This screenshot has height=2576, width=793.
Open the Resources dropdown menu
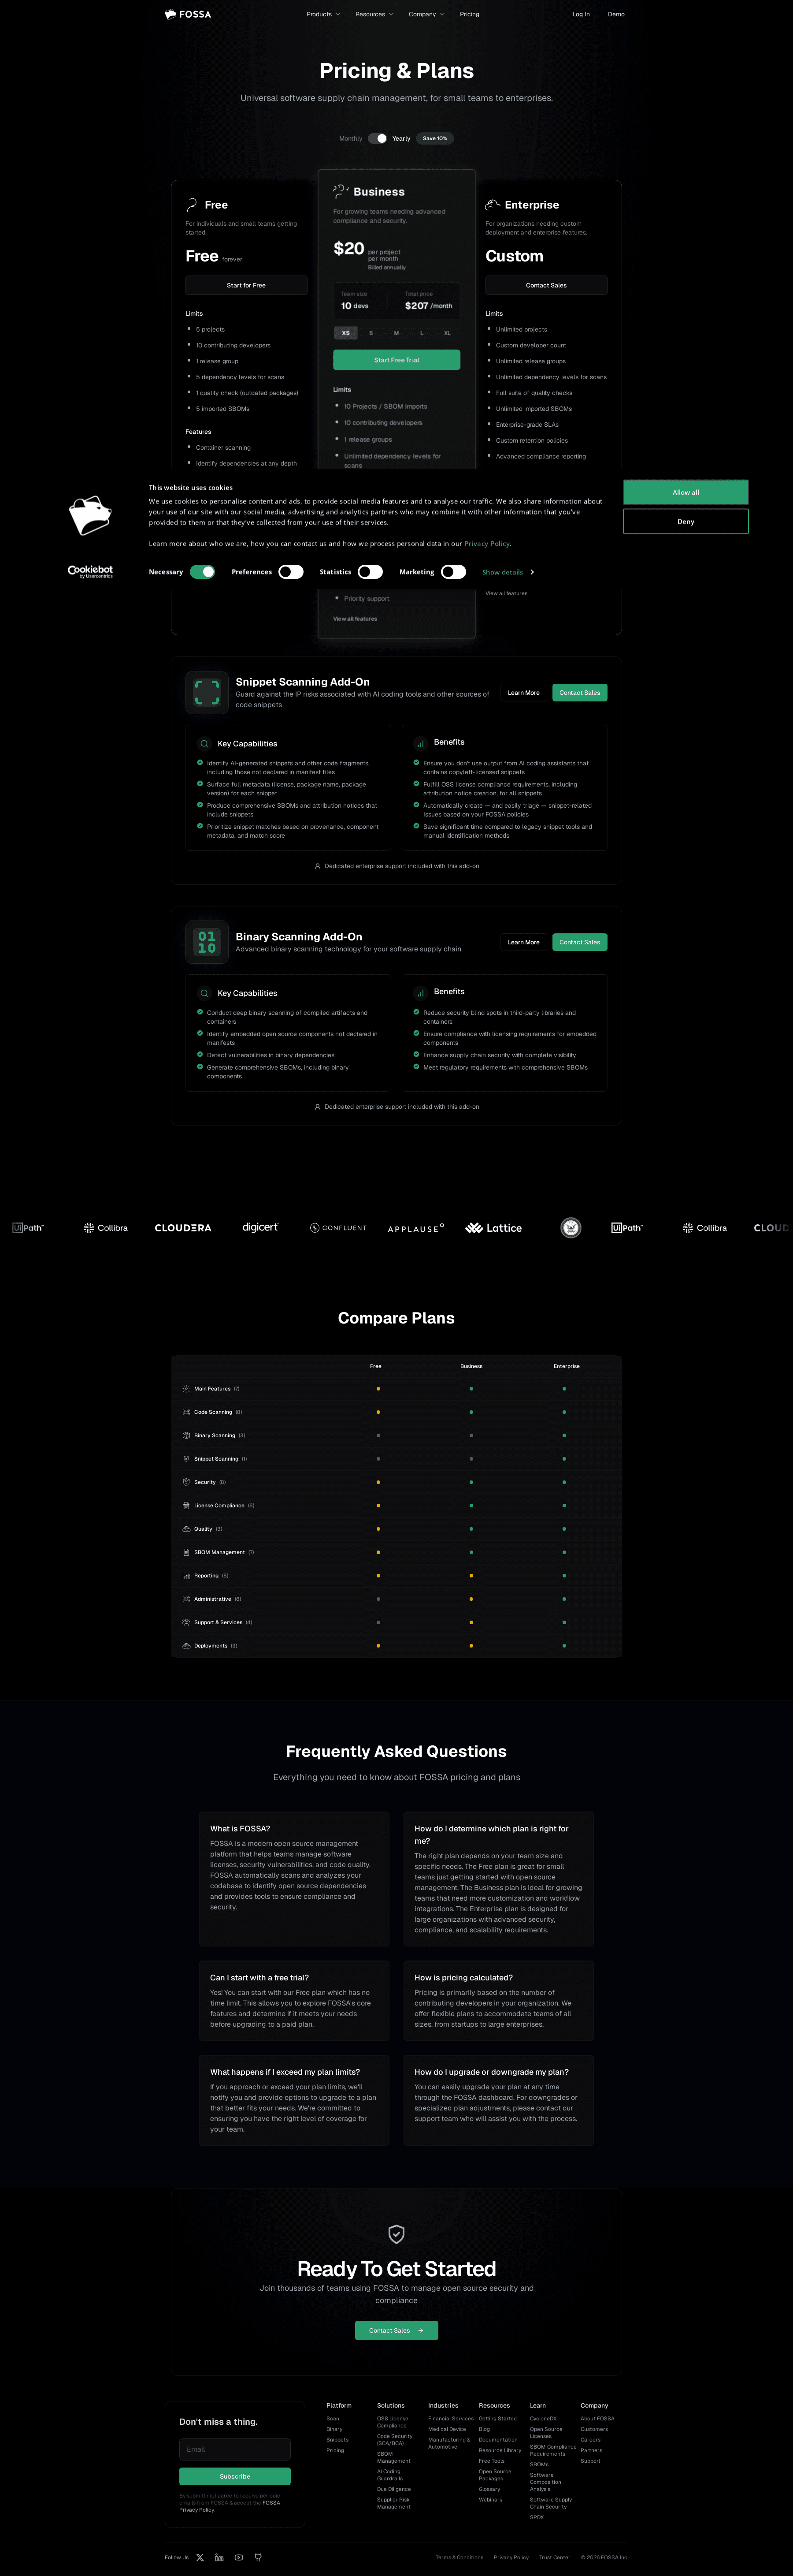[x=374, y=14]
